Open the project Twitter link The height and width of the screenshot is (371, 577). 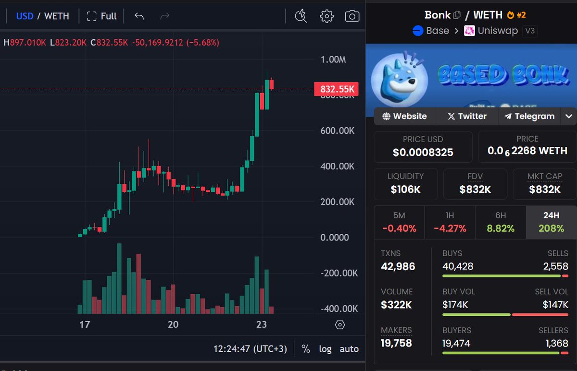coord(467,116)
